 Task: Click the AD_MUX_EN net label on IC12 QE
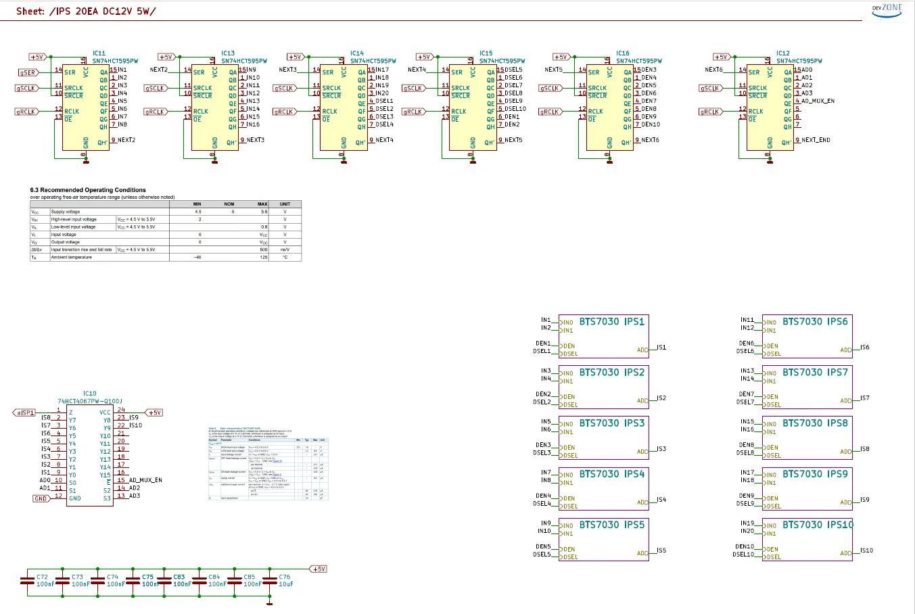point(818,101)
